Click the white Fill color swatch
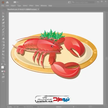This screenshot has height=108, width=108. pos(2,67)
